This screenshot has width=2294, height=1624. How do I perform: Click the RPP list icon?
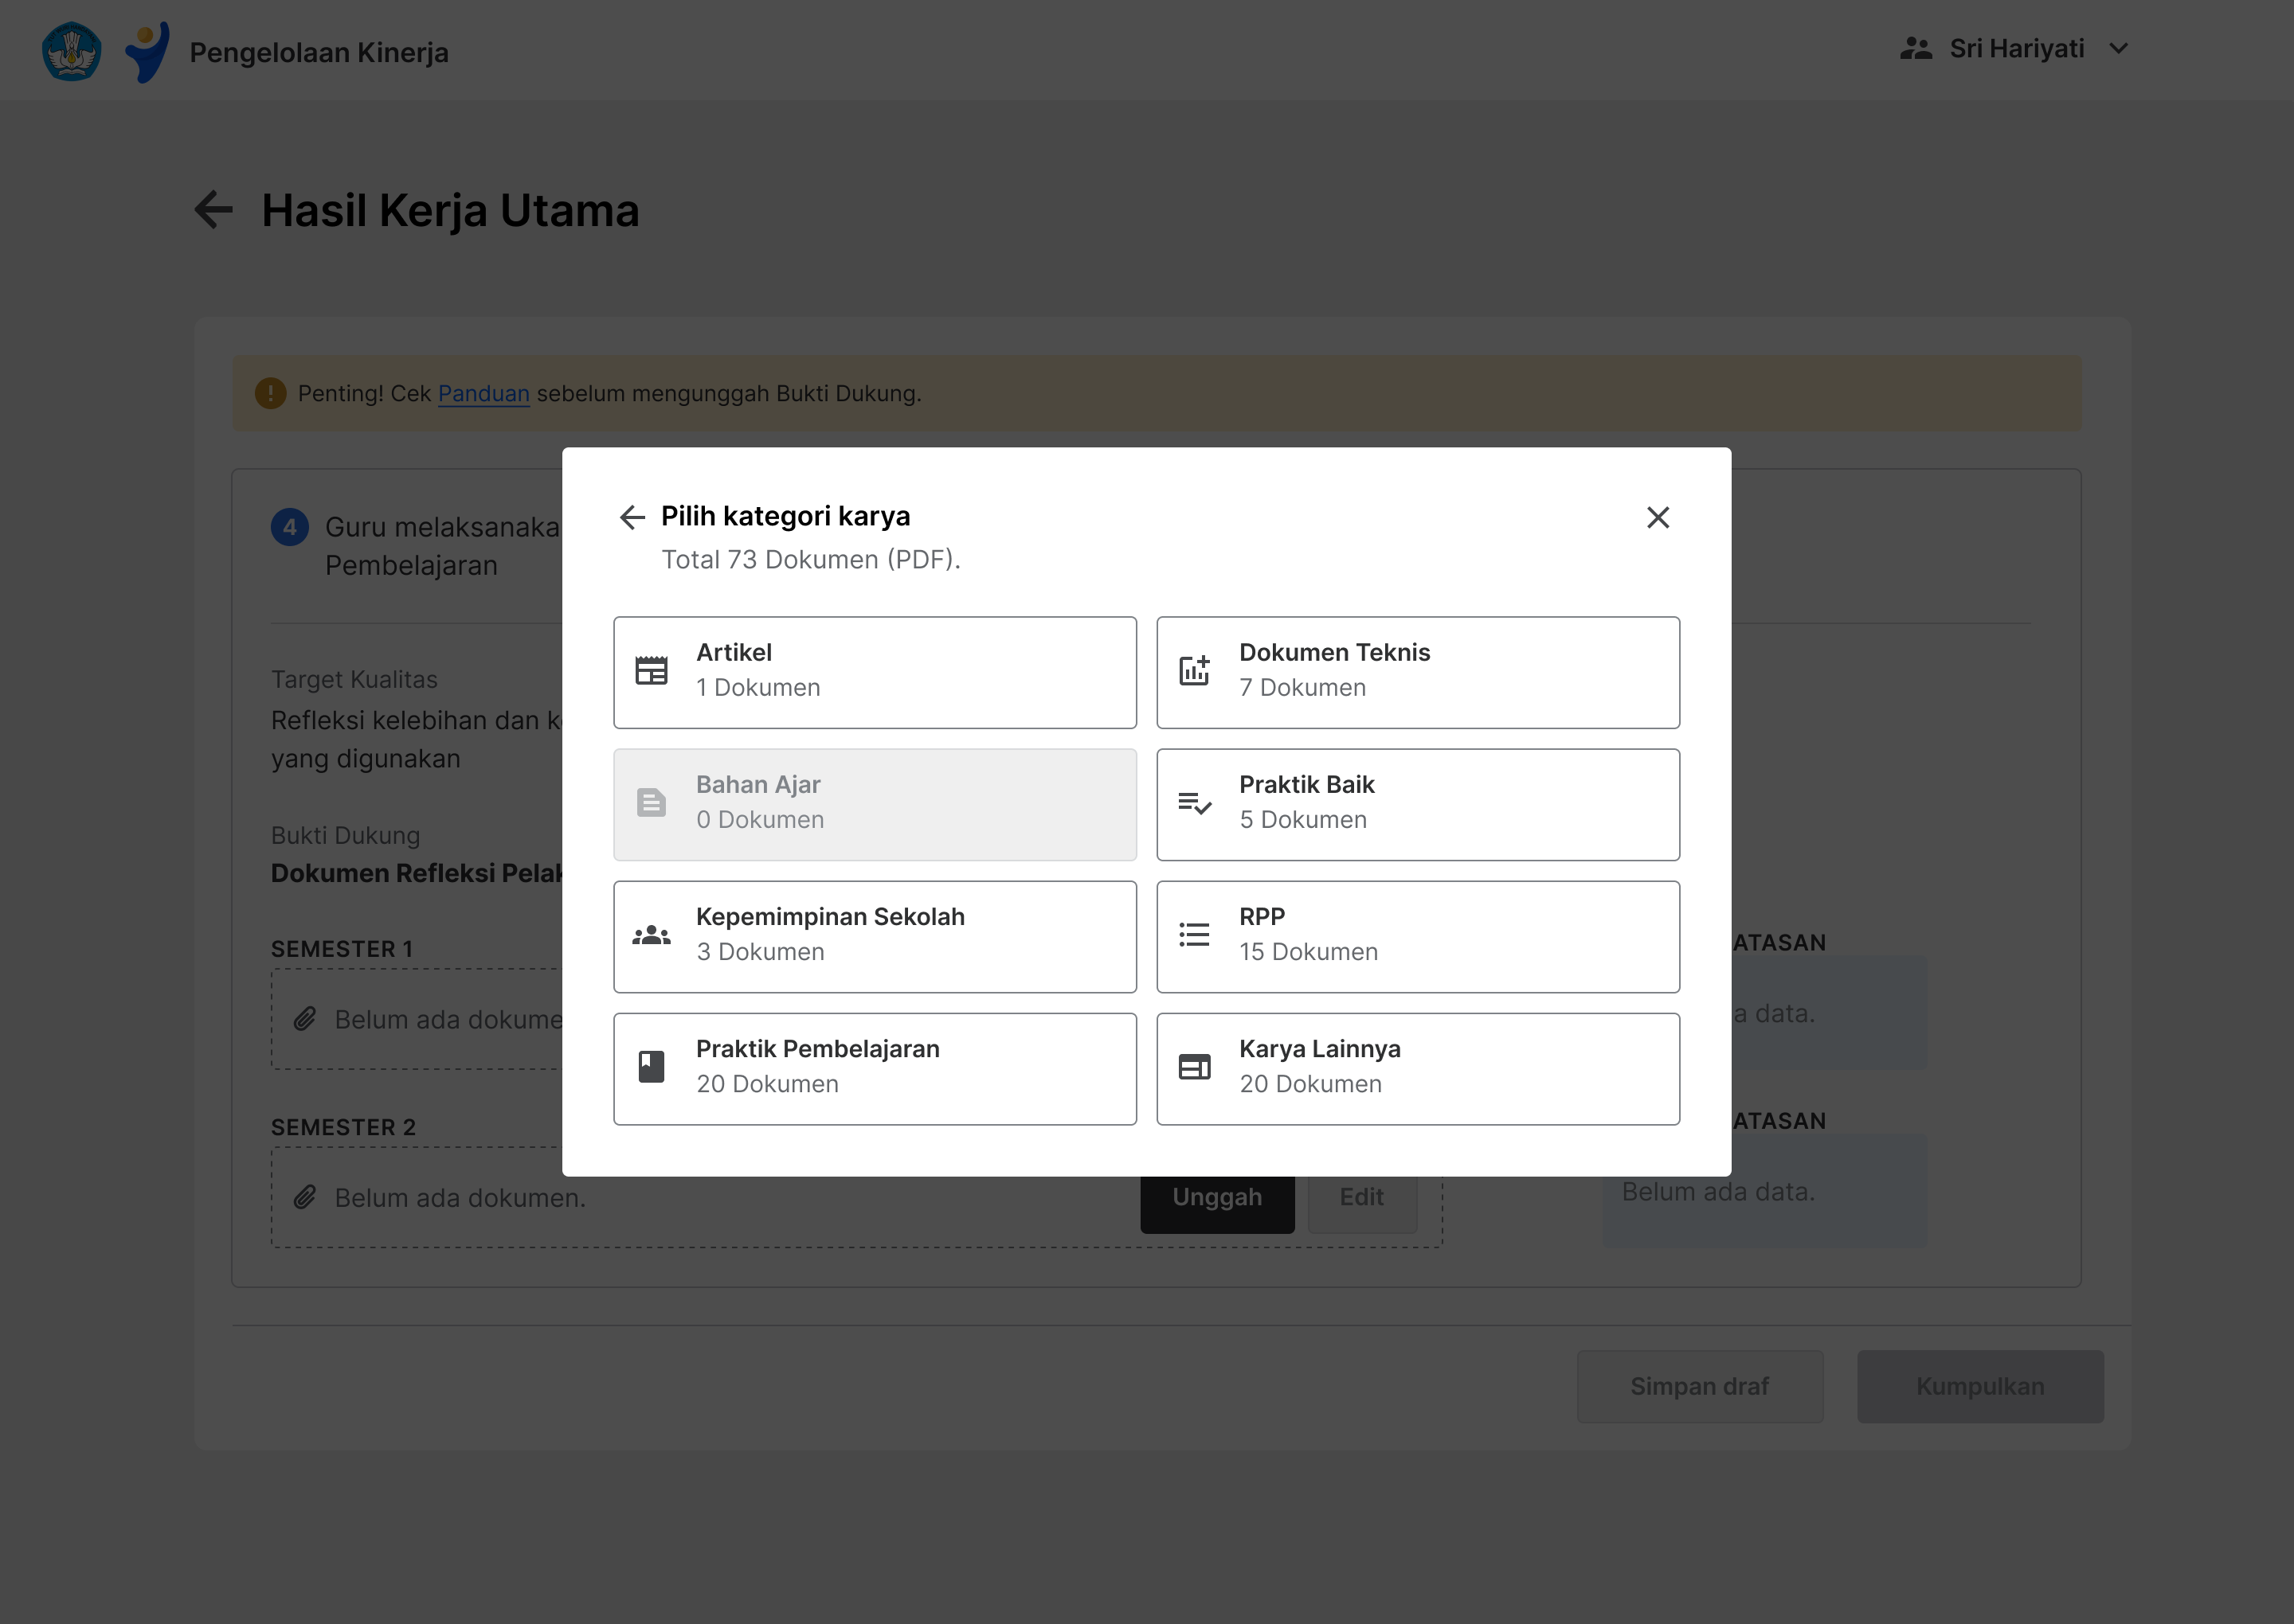coord(1195,934)
